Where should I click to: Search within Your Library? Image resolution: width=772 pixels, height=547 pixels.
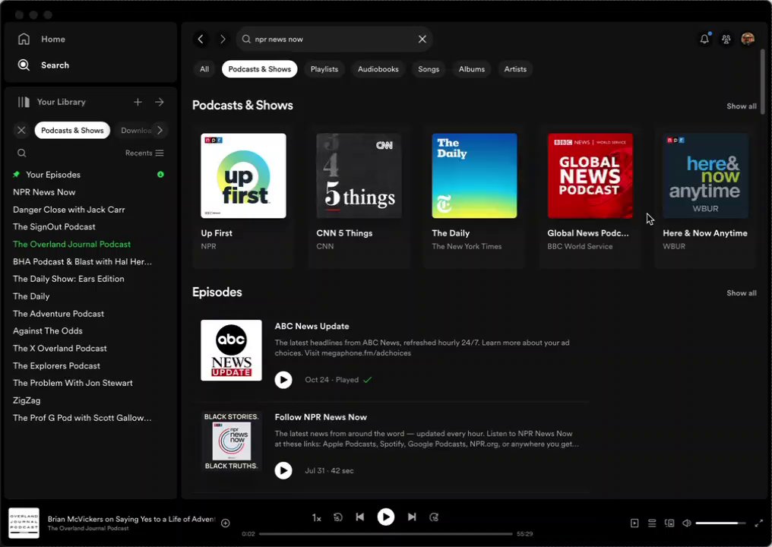click(22, 153)
